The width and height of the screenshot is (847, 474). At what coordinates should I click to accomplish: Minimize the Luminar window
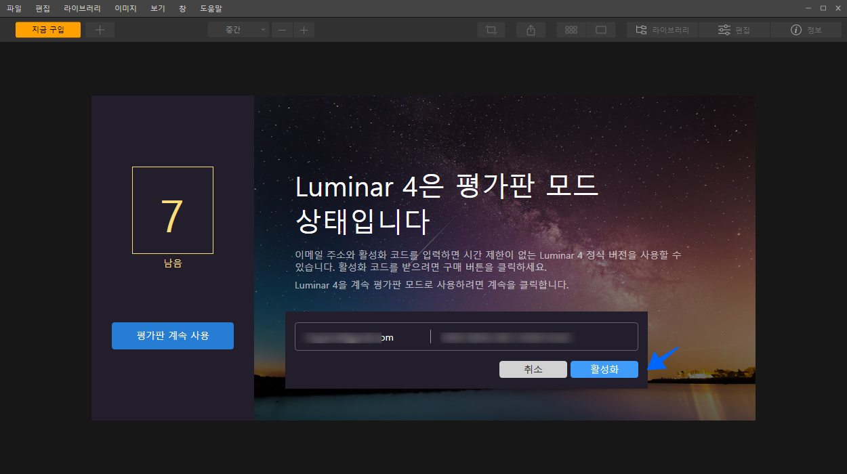808,8
